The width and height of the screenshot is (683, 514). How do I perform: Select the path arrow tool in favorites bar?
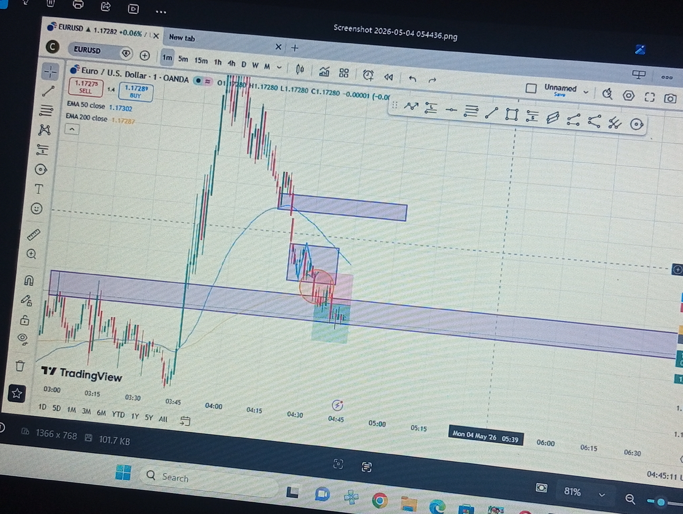point(411,106)
